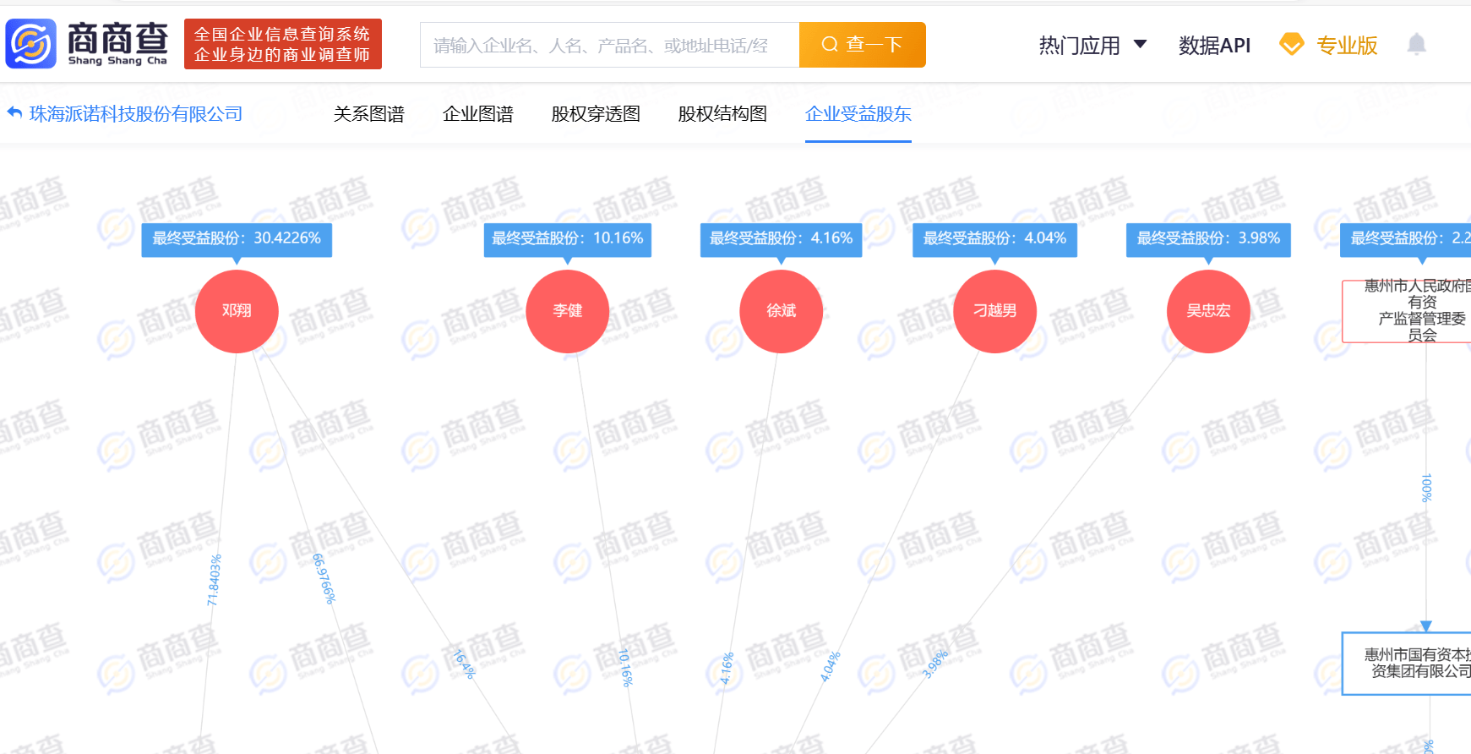Click the 4.16% edge percentage under 徐斌
1471x754 pixels.
click(x=727, y=668)
